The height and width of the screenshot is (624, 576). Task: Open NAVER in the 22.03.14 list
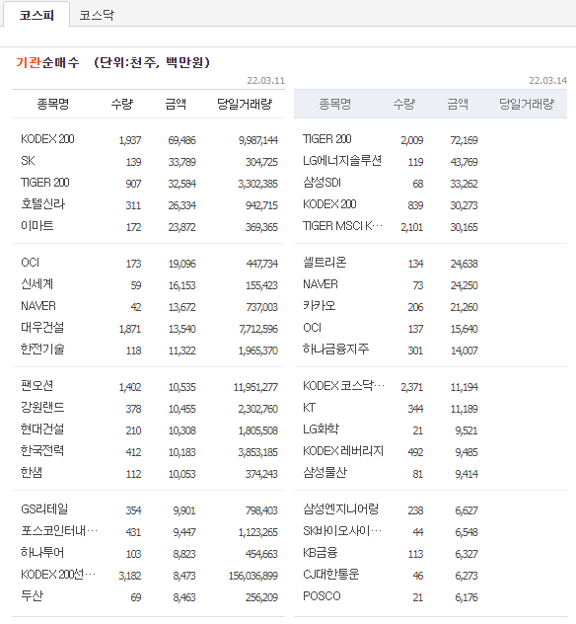coord(320,284)
